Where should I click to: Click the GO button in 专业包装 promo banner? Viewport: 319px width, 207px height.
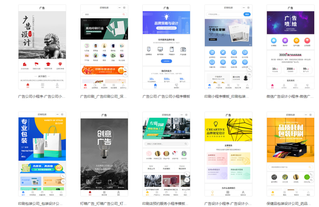(x=58, y=168)
